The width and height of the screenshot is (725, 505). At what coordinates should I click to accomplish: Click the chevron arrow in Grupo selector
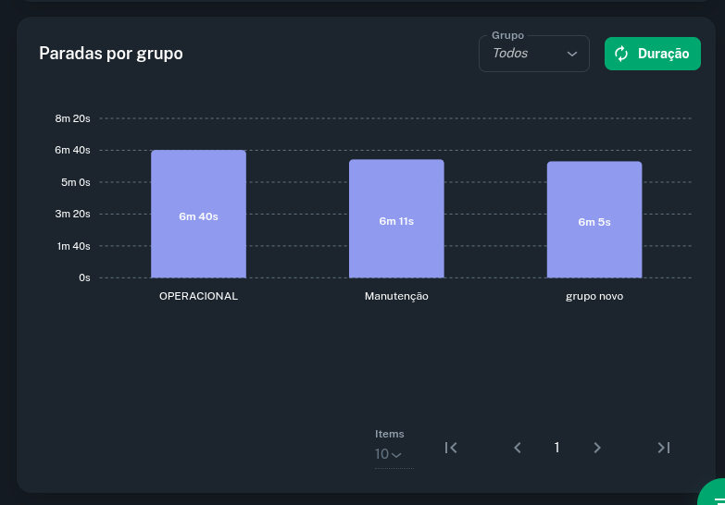click(572, 54)
